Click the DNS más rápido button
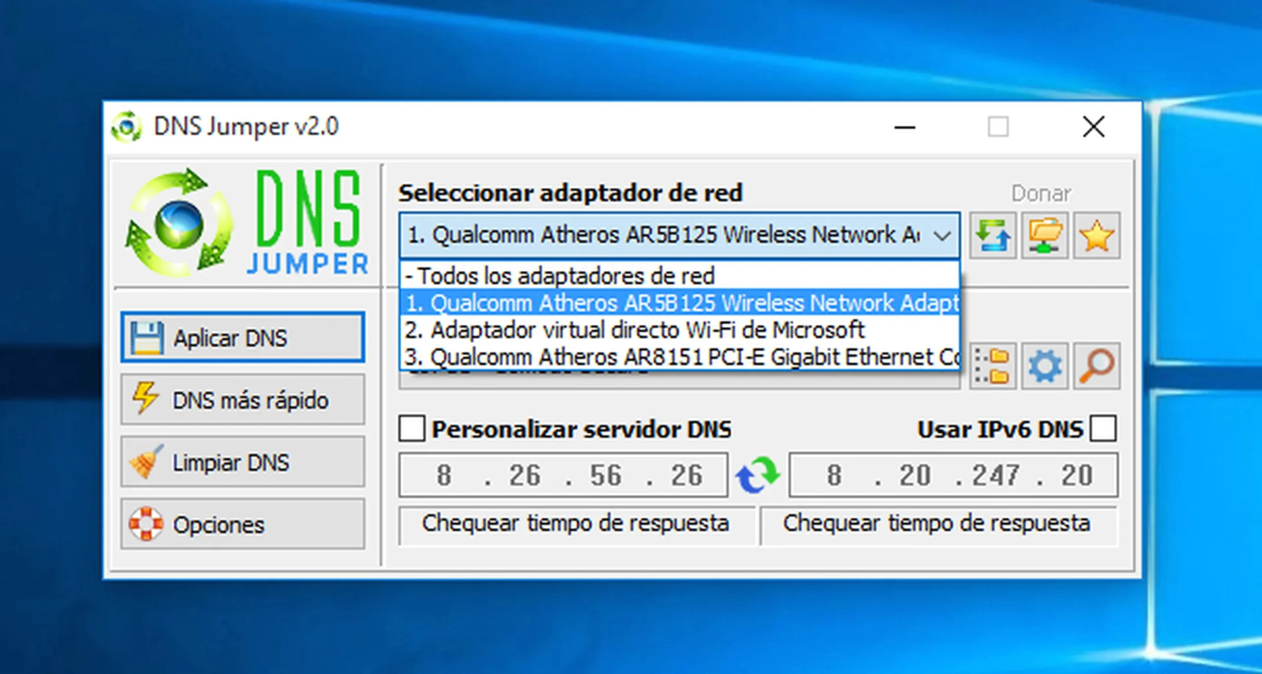The width and height of the screenshot is (1262, 674). click(243, 399)
